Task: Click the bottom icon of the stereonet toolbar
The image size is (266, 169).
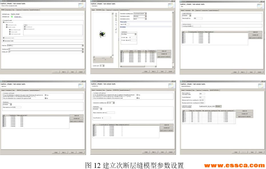Action: (116, 32)
